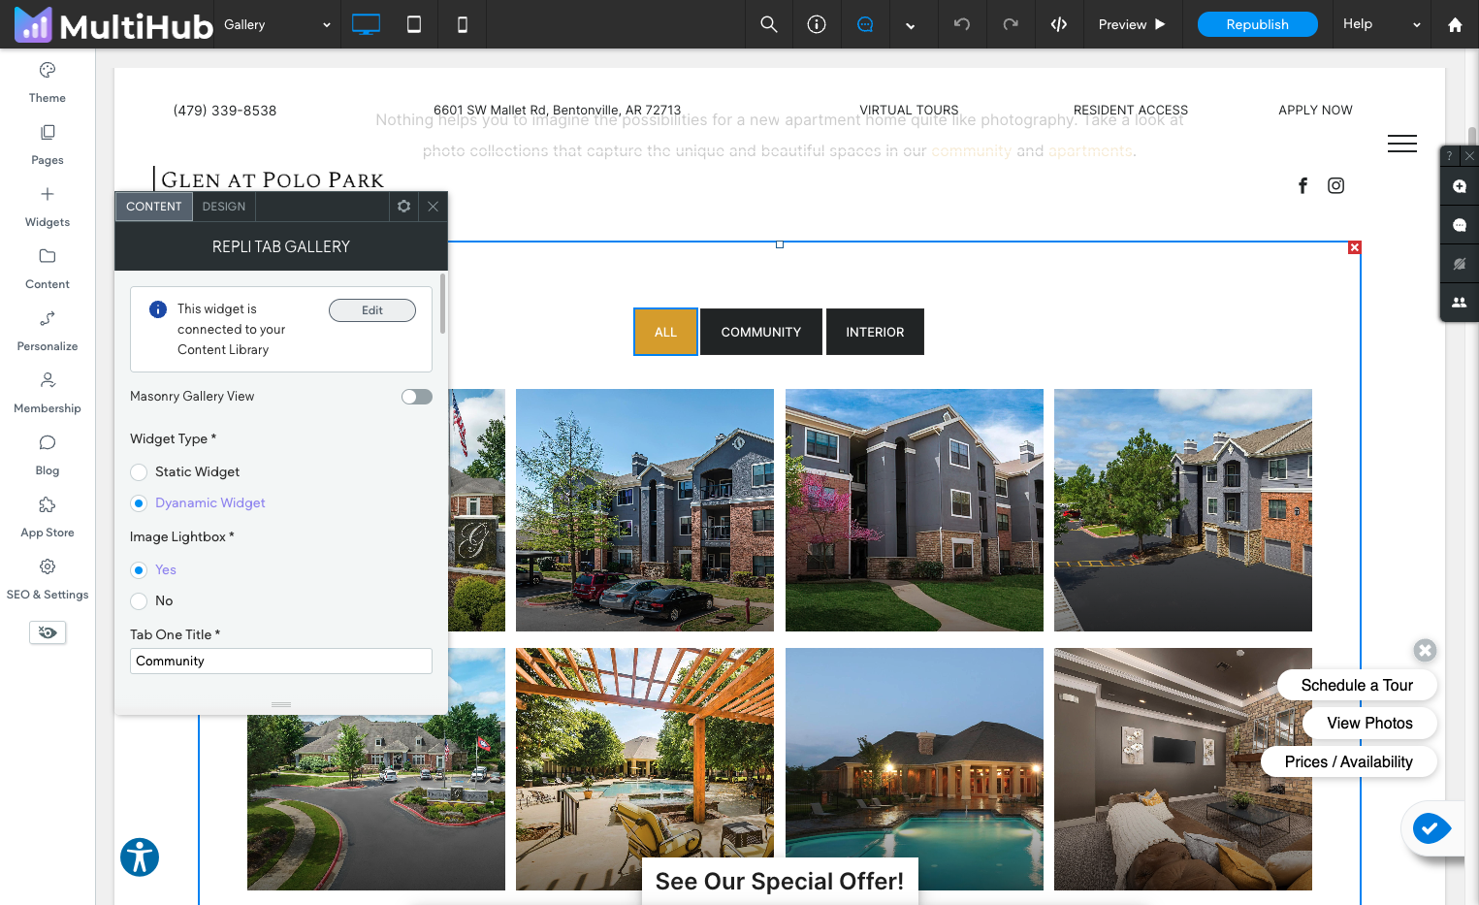Click the RESIDENT ACCESS link
The image size is (1479, 905).
coord(1131,111)
